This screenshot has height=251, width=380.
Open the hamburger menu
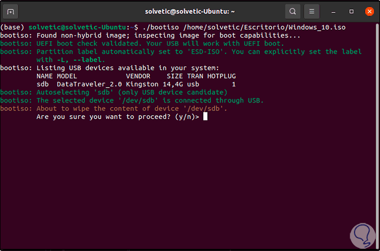[x=311, y=11]
